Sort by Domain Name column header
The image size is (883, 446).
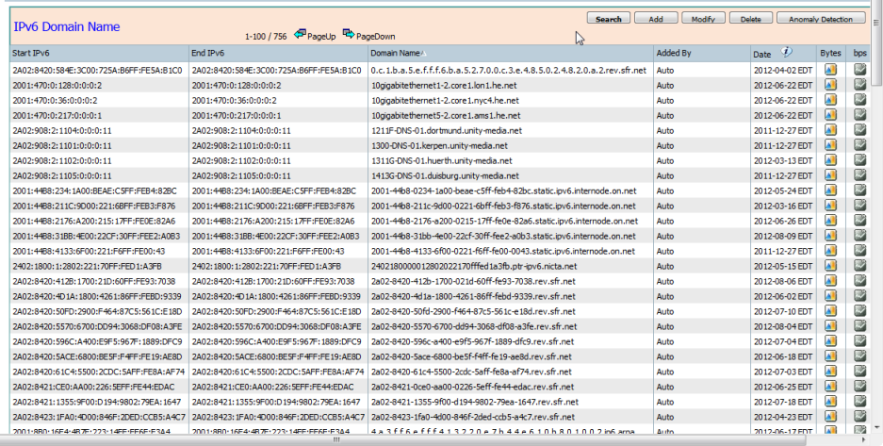tap(395, 54)
